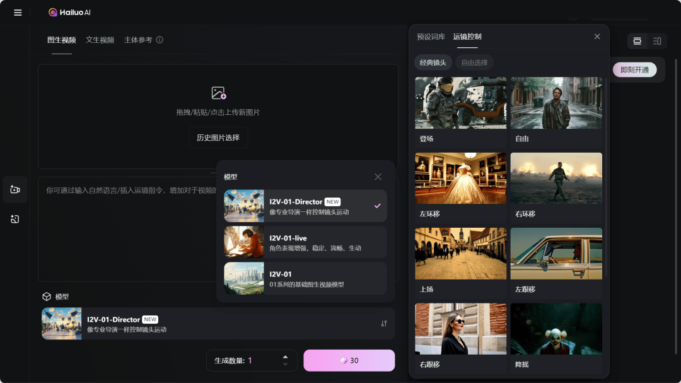The image size is (681, 383).
Task: Open the second sidebar image tool icon
Action: click(15, 219)
